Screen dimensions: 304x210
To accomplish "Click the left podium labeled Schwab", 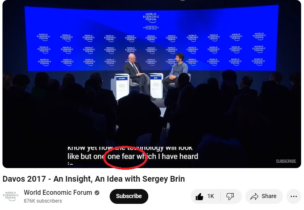I will [x=121, y=86].
